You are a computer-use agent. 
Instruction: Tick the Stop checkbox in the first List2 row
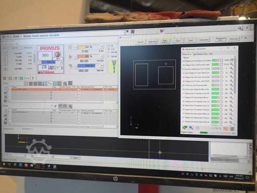78,113
